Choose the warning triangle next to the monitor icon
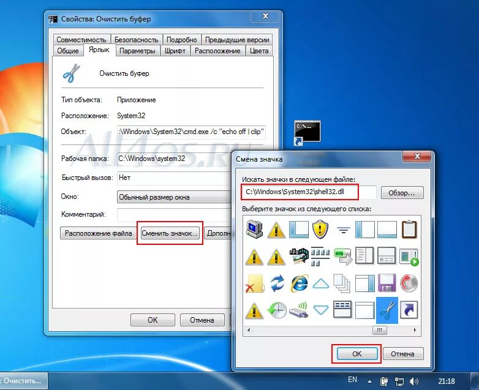479x390 pixels. pos(276,230)
